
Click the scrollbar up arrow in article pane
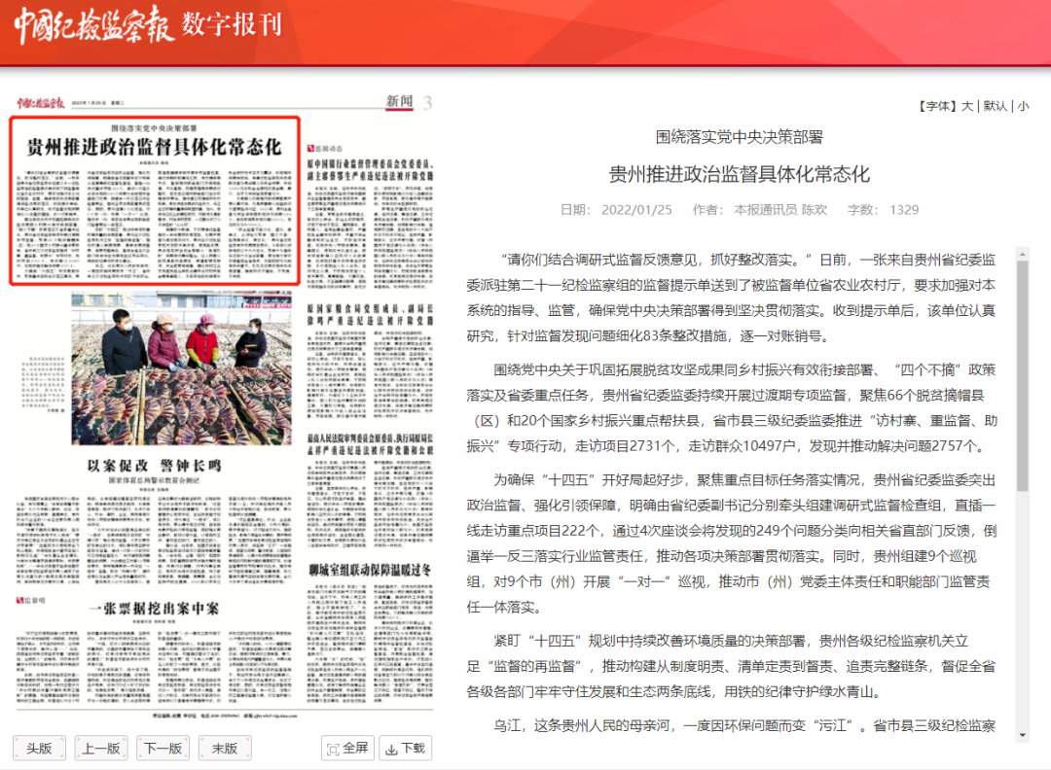click(x=1022, y=254)
